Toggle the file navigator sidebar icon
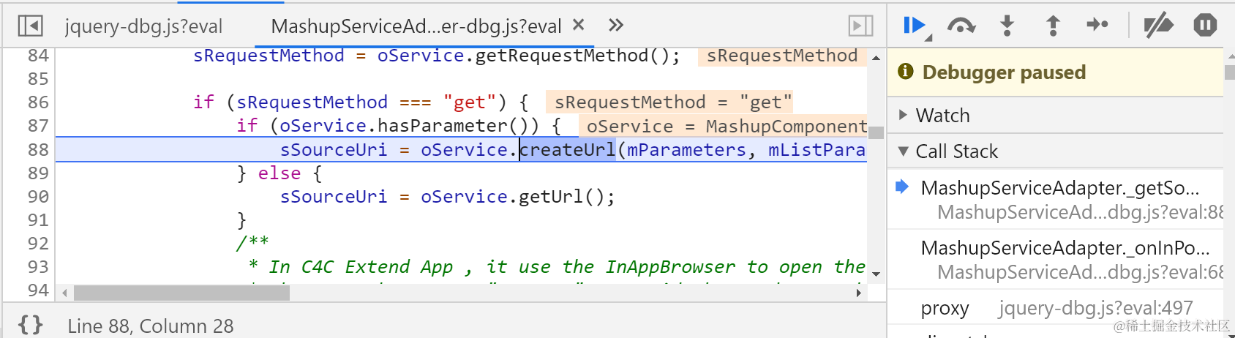The image size is (1235, 338). tap(30, 26)
